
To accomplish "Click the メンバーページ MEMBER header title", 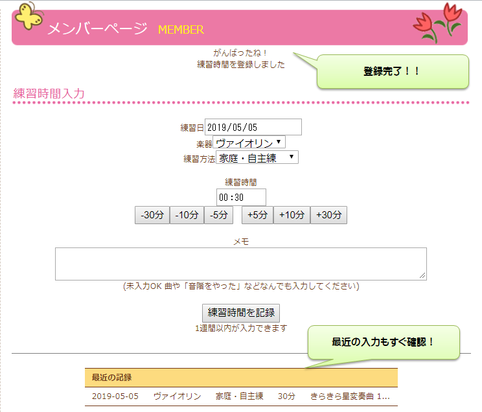I will 125,29.
